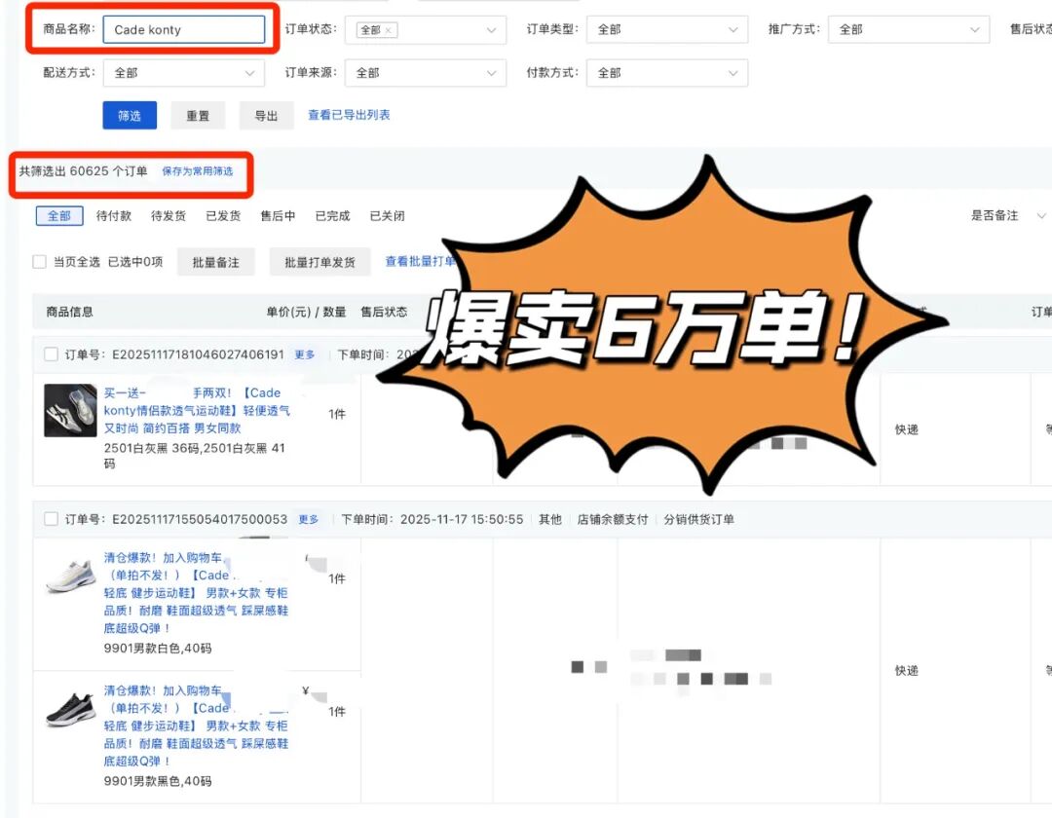This screenshot has height=818, width=1052.
Task: Click the 售后状态 column header
Action: [384, 312]
